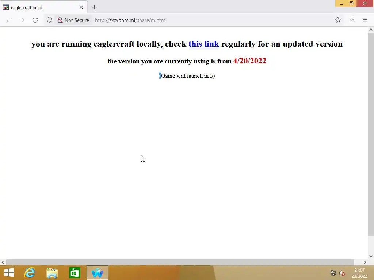Viewport: 374px width, 280px height.
Task: Click the 'you are running eaglercraft locally' heading
Action: (187, 44)
